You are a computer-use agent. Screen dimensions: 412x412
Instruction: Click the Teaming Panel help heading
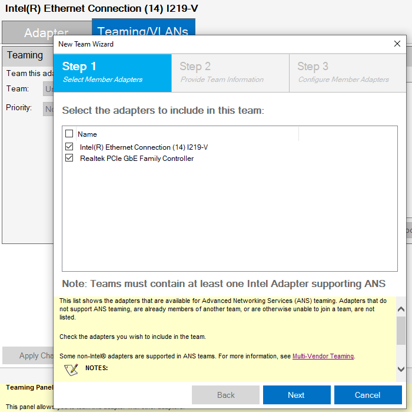[x=29, y=387]
